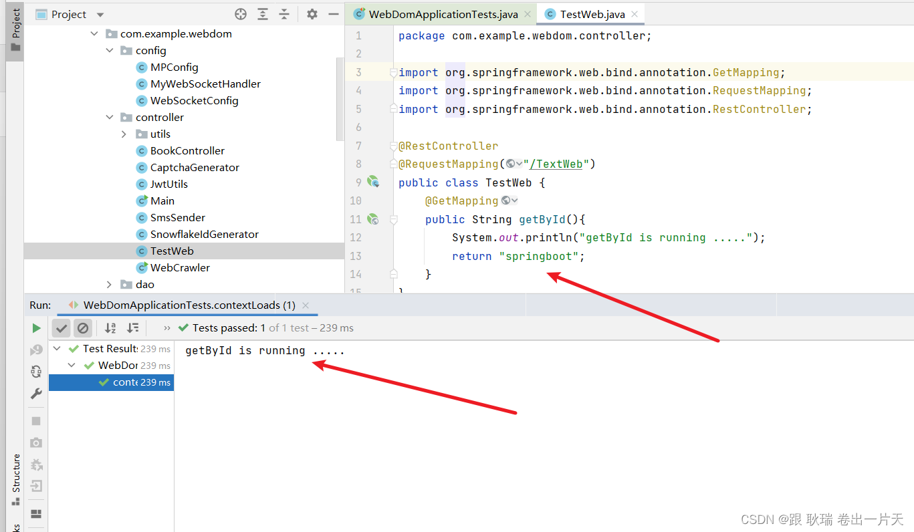Click the Attach Debugger bug icon
The height and width of the screenshot is (532, 914).
[36, 464]
